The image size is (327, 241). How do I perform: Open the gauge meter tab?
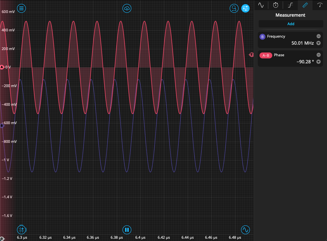pyautogui.click(x=320, y=5)
